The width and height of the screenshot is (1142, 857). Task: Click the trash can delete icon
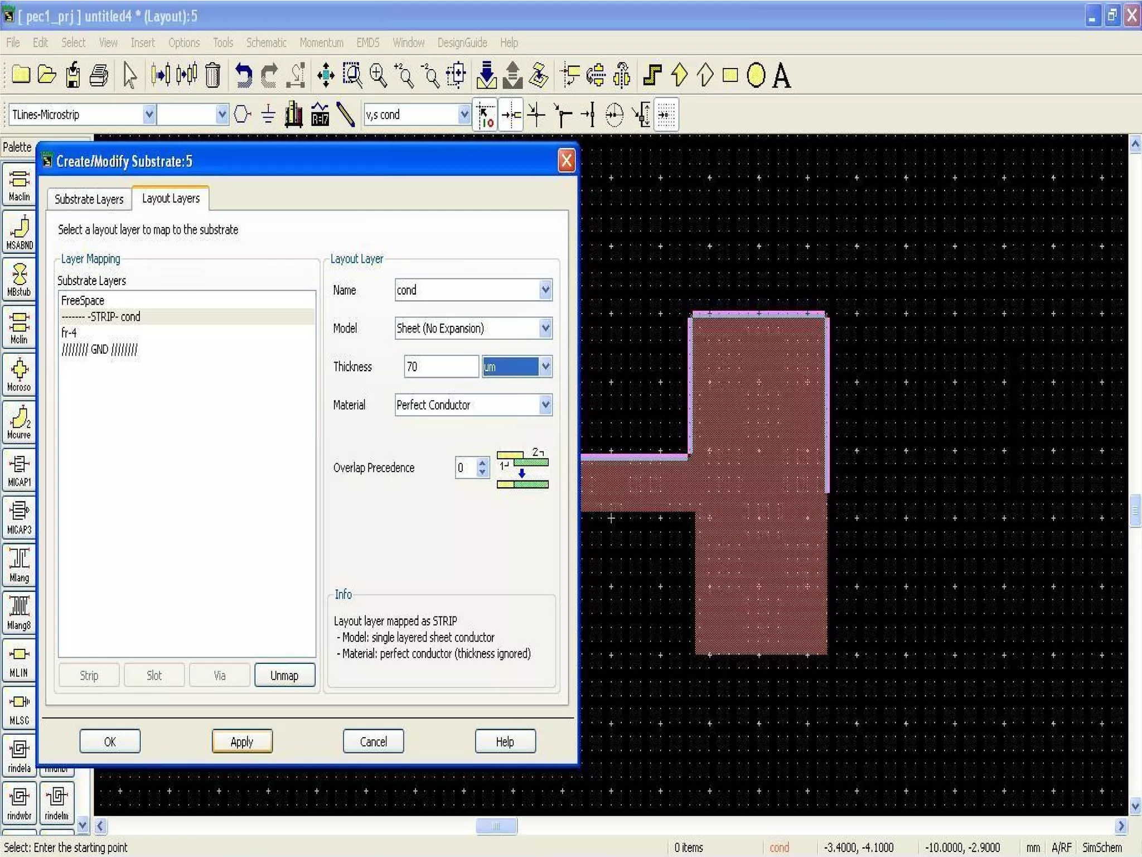pos(212,75)
